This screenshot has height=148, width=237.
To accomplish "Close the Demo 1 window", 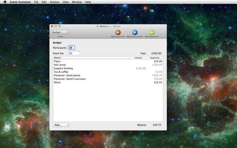I will point(52,26).
